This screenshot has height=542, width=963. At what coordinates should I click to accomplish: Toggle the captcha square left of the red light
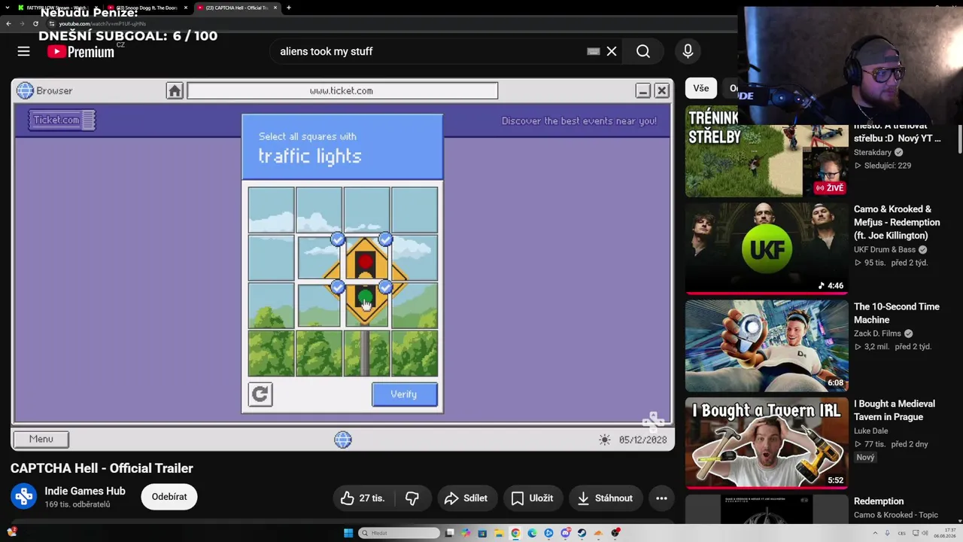(319, 260)
